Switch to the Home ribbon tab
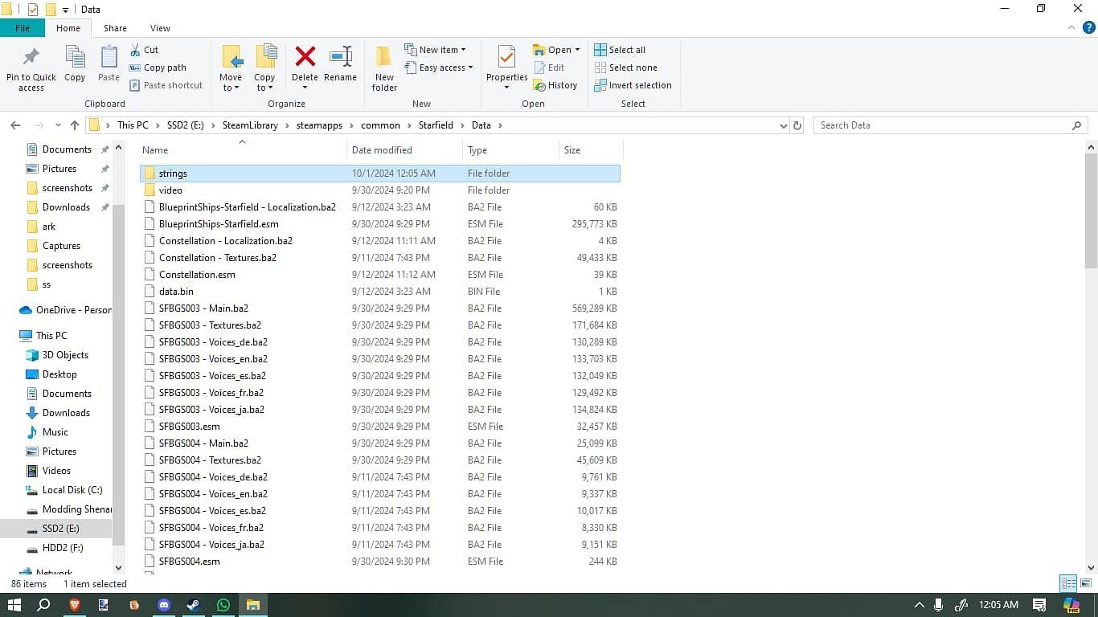This screenshot has height=617, width=1098. [x=68, y=28]
